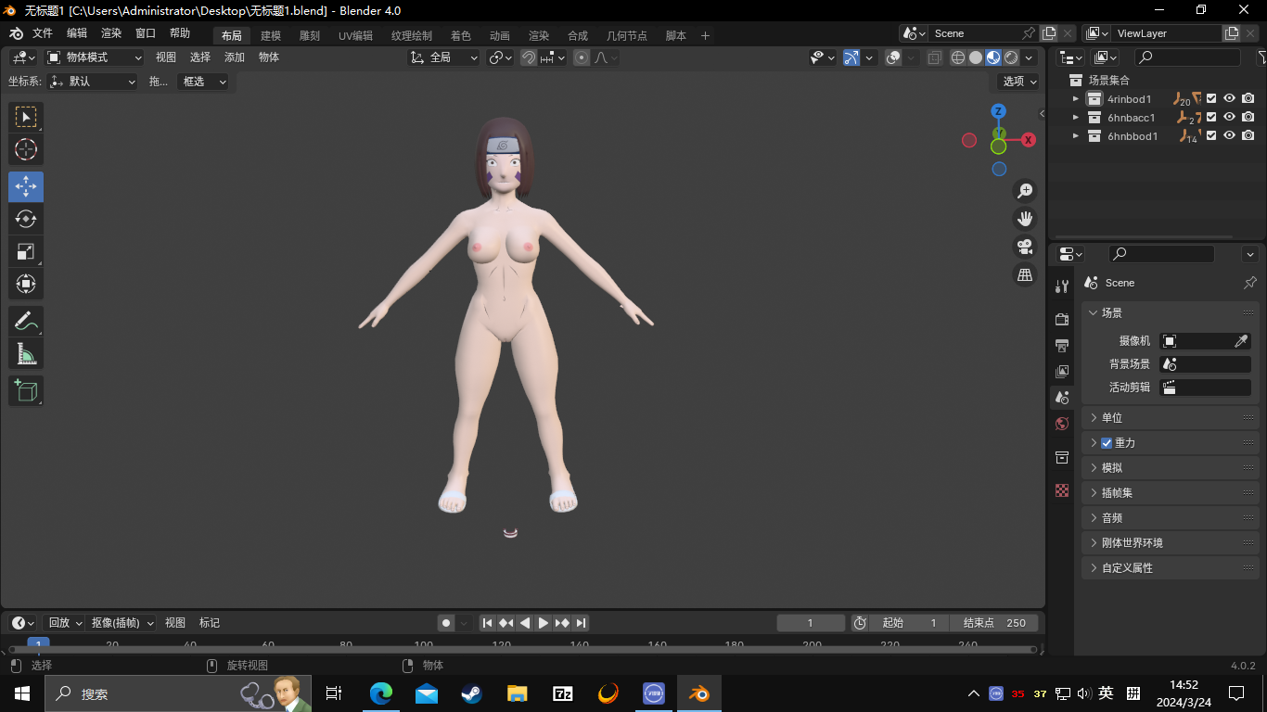Click the End frame 250 field
Viewport: 1267px width, 712px height.
[x=994, y=623]
